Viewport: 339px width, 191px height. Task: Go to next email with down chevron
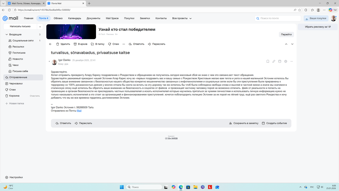(292, 44)
